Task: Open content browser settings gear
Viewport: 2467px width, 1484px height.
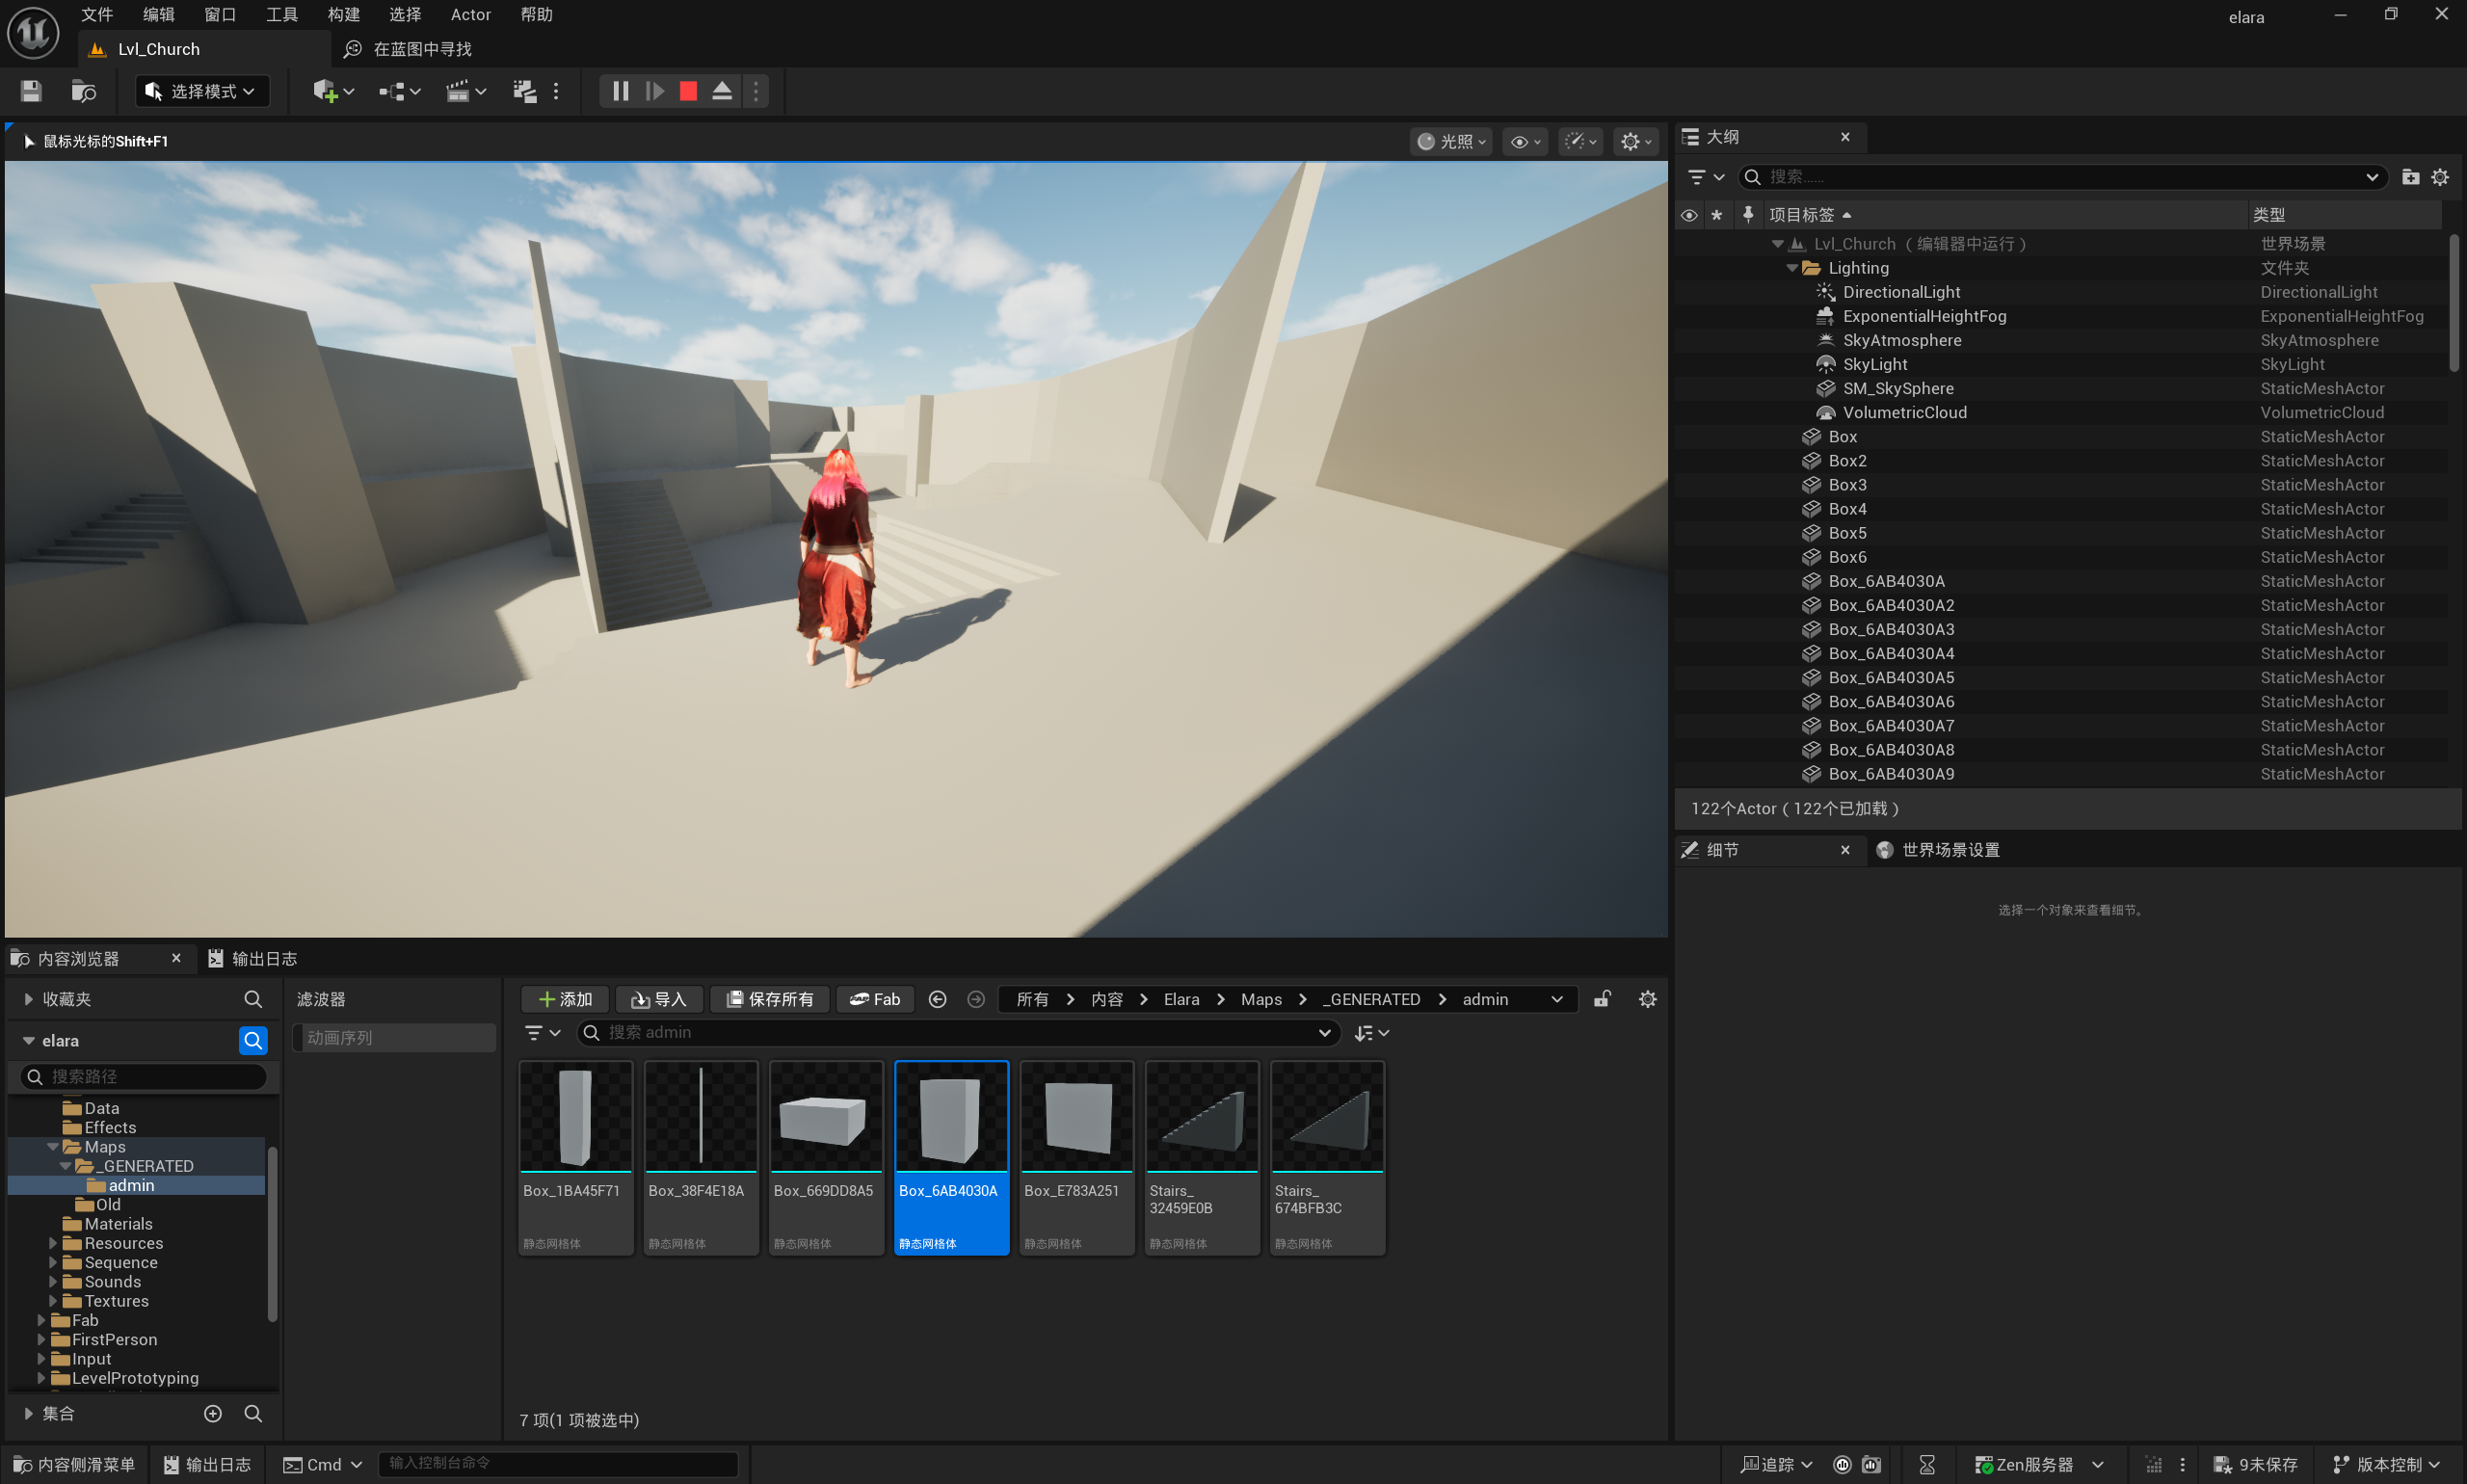Action: tap(1648, 999)
